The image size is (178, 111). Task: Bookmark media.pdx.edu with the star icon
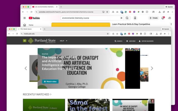108,34
